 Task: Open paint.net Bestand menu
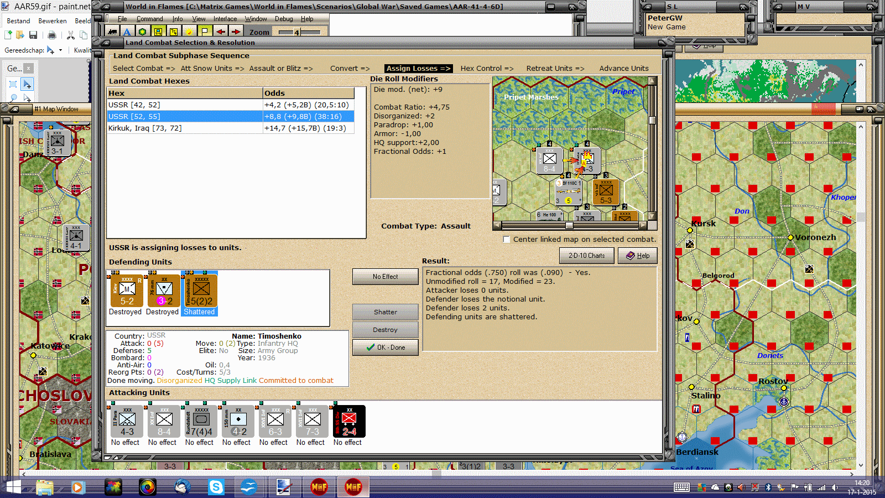click(x=18, y=21)
